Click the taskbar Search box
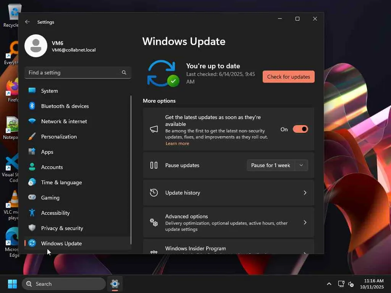The width and height of the screenshot is (391, 293). [64, 284]
